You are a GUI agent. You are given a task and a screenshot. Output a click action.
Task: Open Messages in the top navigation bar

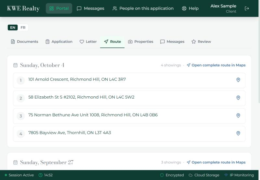pos(91,8)
